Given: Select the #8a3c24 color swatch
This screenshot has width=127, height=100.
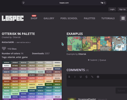Looking at the screenshot, I should [x=7, y=81].
